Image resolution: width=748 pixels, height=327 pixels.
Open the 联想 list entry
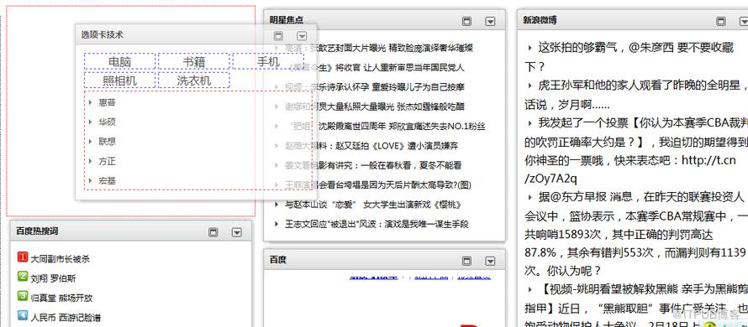point(107,142)
